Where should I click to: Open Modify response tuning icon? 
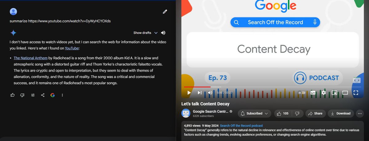pos(33,95)
